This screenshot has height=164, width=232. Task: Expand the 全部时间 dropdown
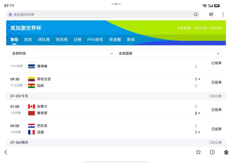63,53
